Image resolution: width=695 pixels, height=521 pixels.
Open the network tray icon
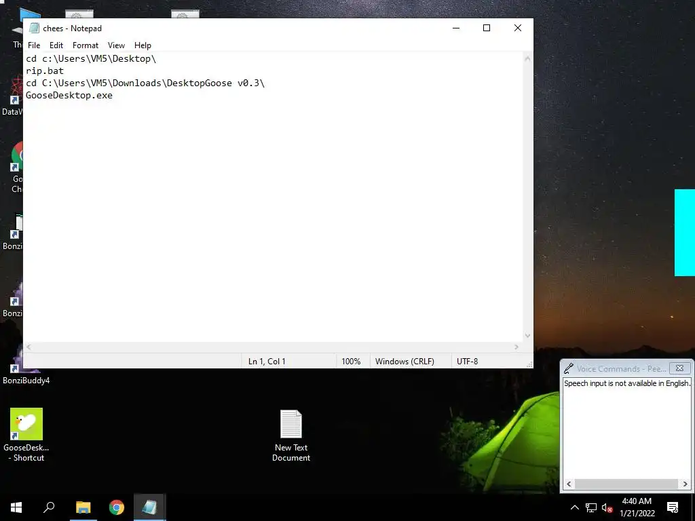[591, 507]
